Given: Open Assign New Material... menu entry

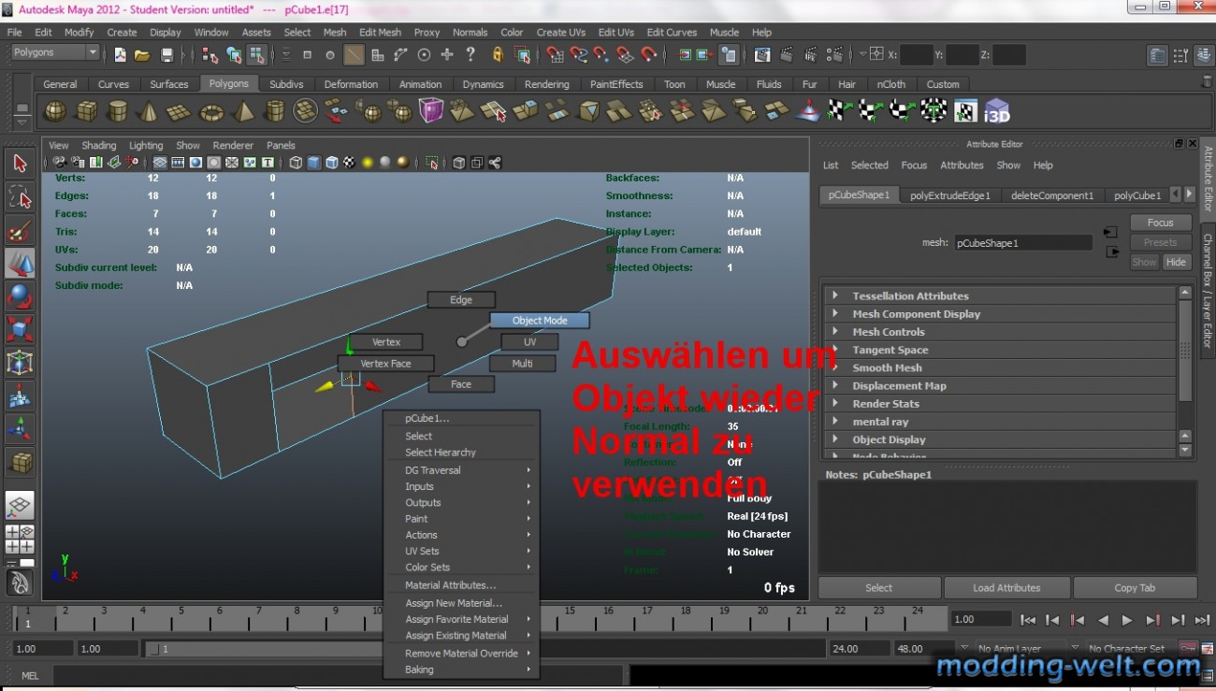Looking at the screenshot, I should point(454,603).
